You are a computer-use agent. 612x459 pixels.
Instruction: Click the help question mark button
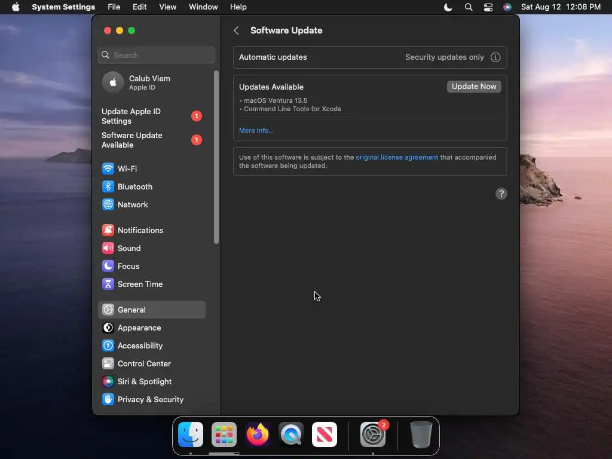(x=501, y=194)
